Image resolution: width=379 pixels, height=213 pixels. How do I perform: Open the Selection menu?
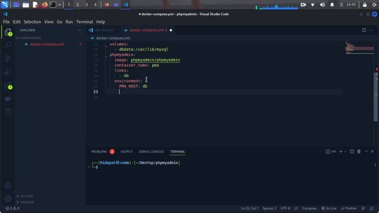pyautogui.click(x=32, y=22)
